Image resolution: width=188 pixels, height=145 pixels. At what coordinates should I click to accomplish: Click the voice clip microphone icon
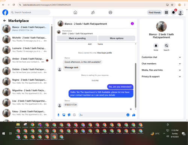tap(58, 115)
